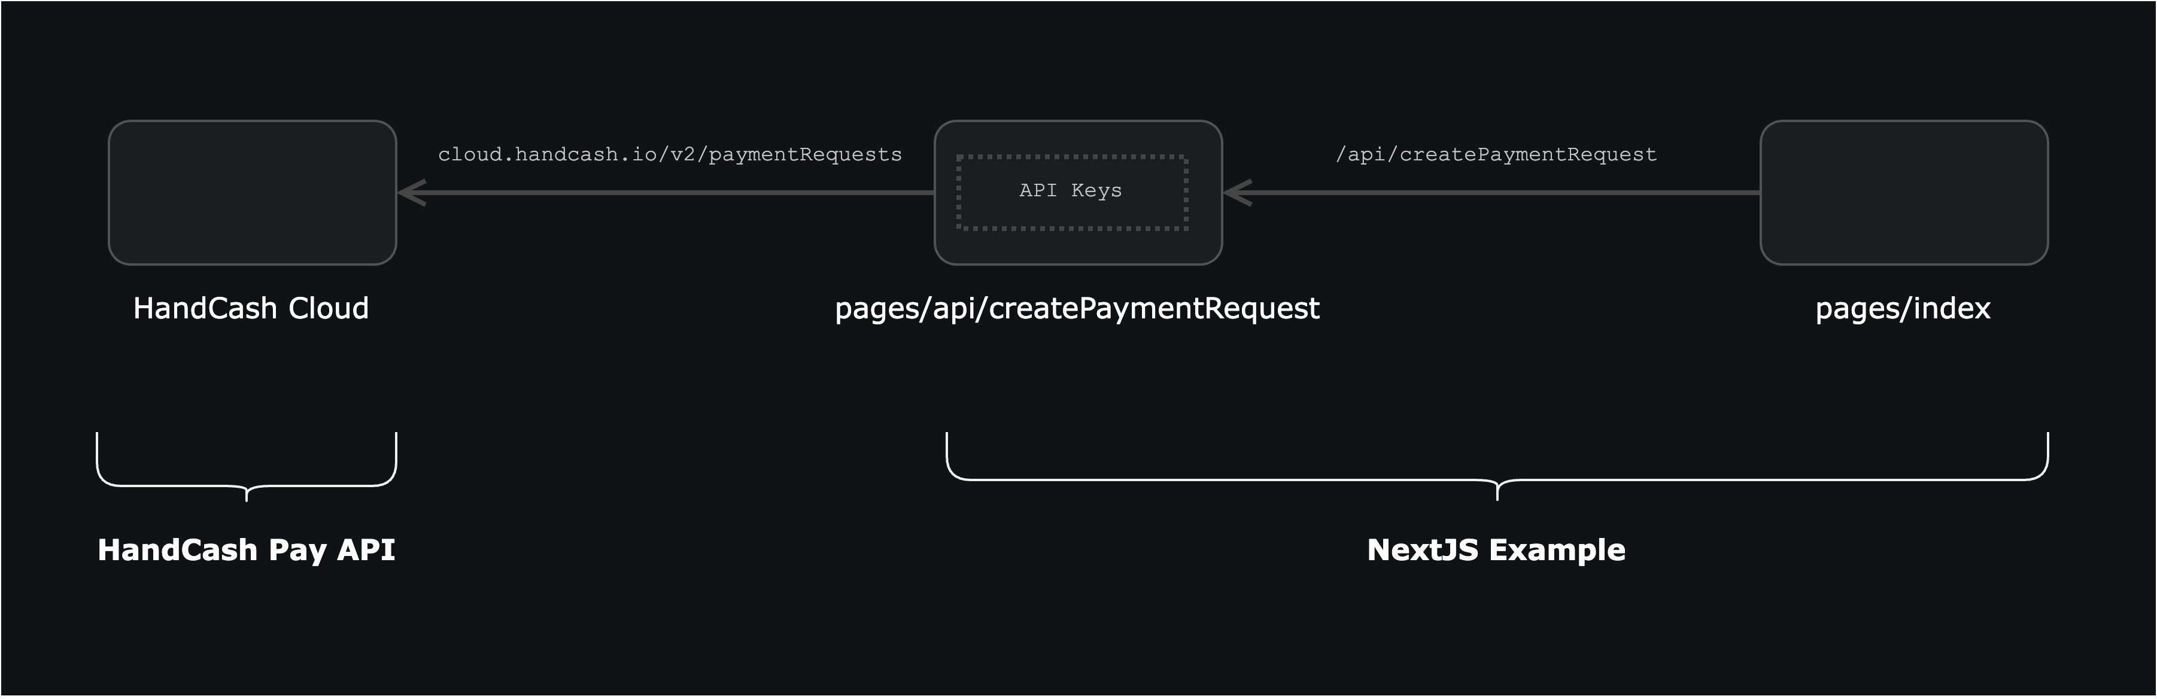
Task: Click the pages/index label
Action: pyautogui.click(x=1903, y=308)
